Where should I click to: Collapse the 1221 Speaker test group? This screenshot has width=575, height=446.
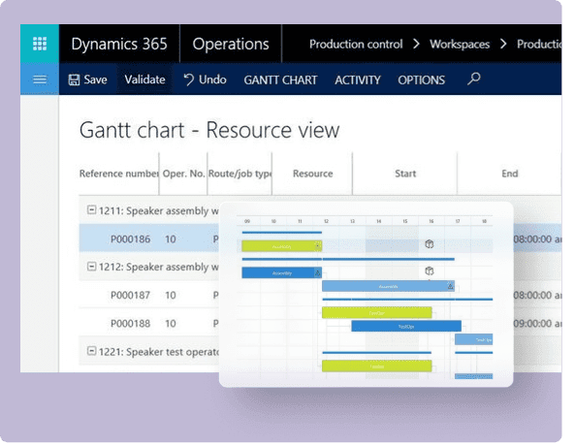[91, 351]
